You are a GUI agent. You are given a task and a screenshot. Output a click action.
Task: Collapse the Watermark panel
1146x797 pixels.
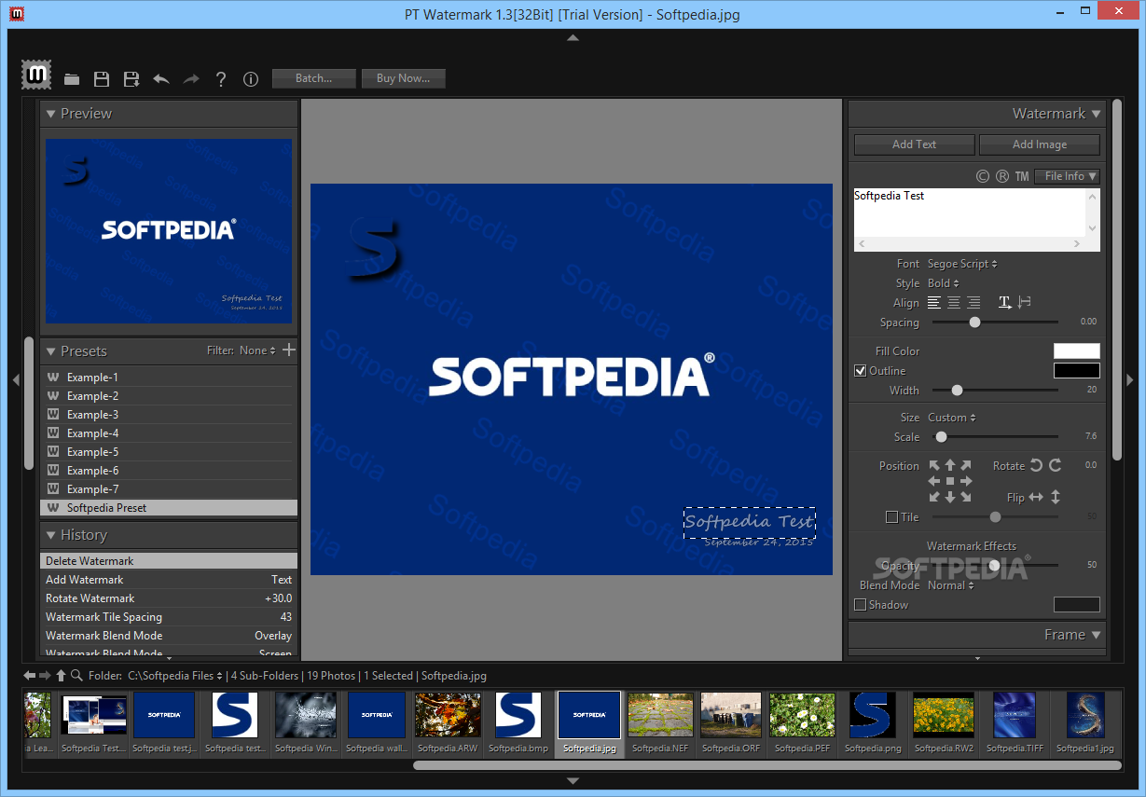pyautogui.click(x=1096, y=114)
